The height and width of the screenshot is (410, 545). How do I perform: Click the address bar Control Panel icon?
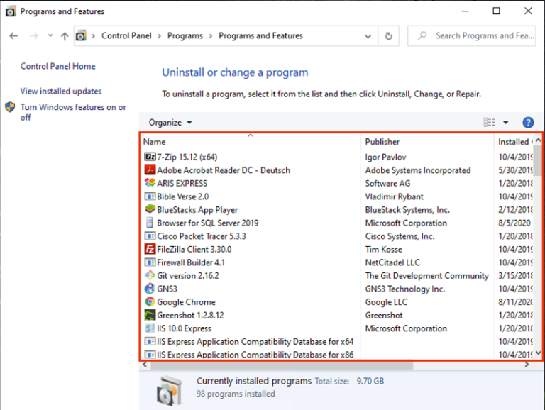(x=81, y=35)
